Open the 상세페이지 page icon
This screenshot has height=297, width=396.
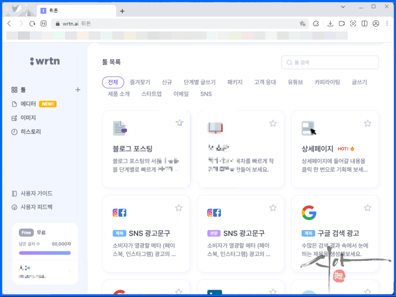click(308, 128)
